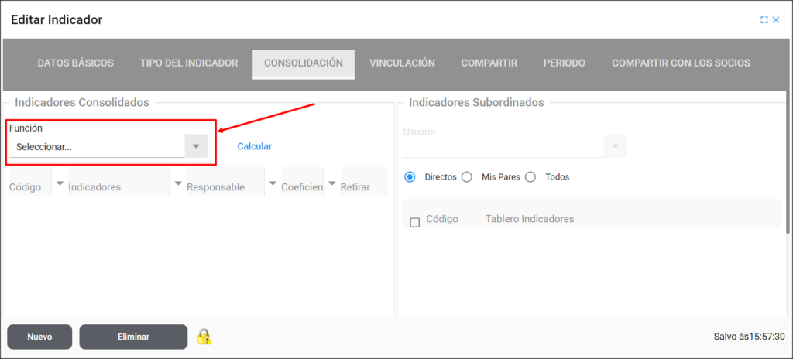Select the Mis Pares radio button

tap(467, 177)
